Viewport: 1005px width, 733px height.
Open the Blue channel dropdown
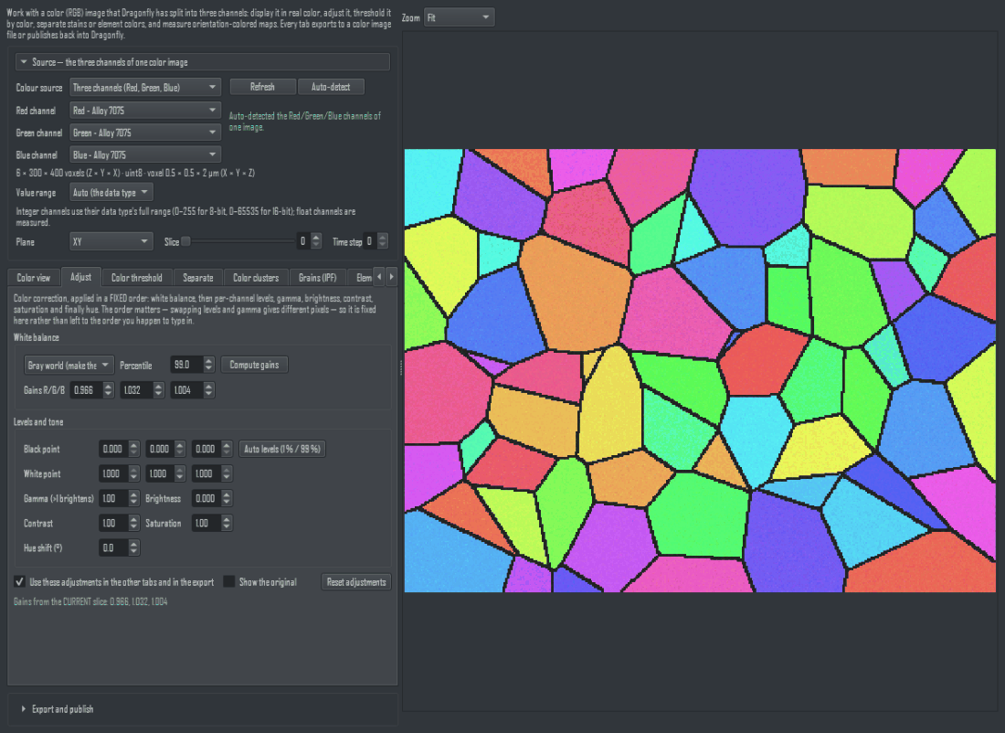145,154
